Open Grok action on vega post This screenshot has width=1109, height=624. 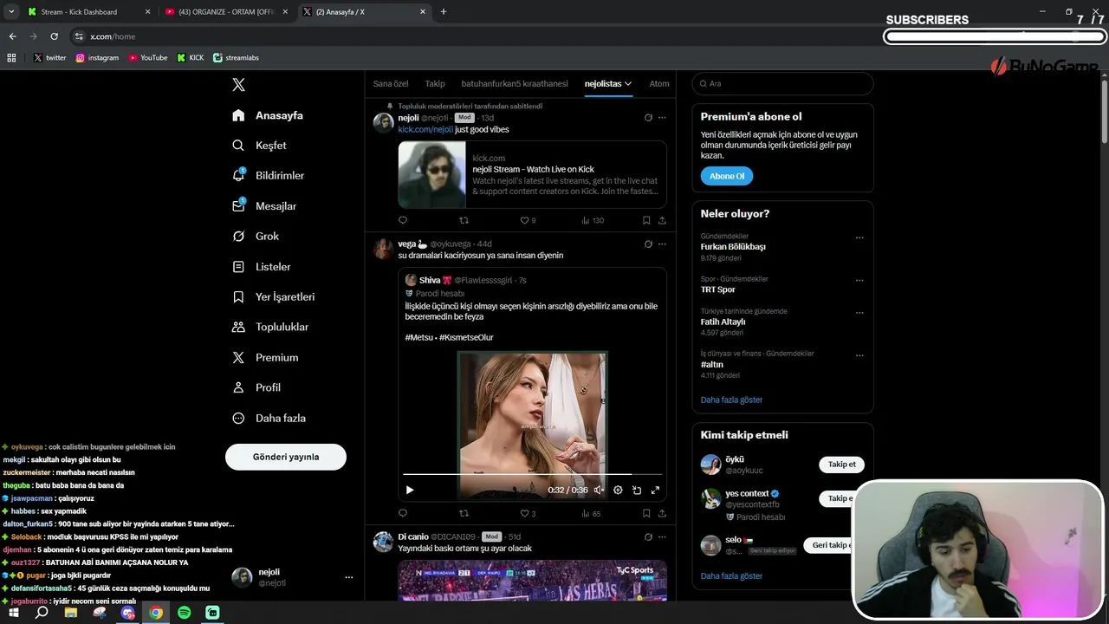[648, 244]
